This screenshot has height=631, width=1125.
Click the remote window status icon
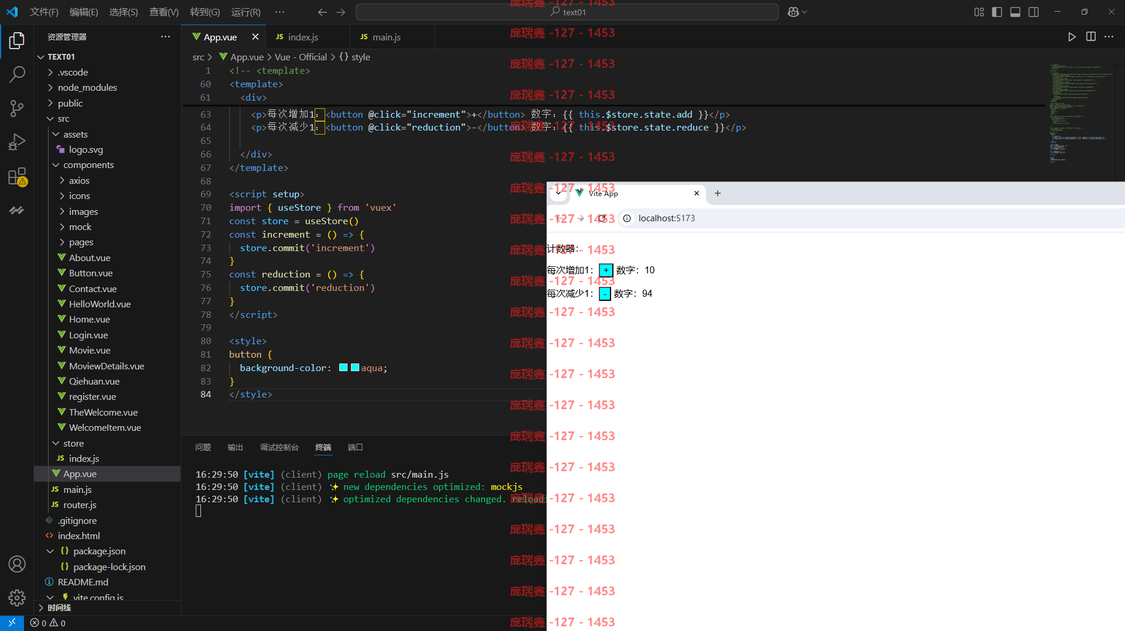pyautogui.click(x=12, y=623)
